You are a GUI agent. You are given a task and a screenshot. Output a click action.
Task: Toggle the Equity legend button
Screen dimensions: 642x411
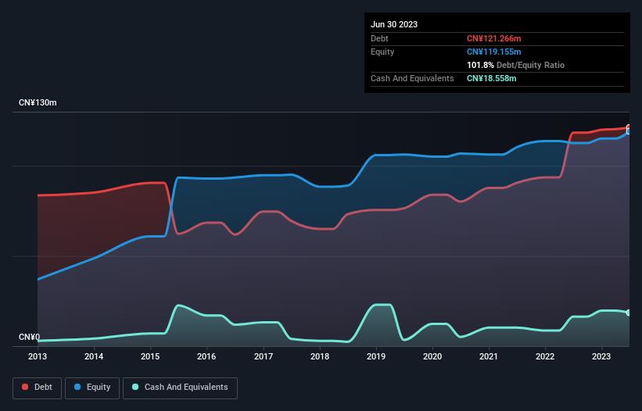(x=92, y=388)
